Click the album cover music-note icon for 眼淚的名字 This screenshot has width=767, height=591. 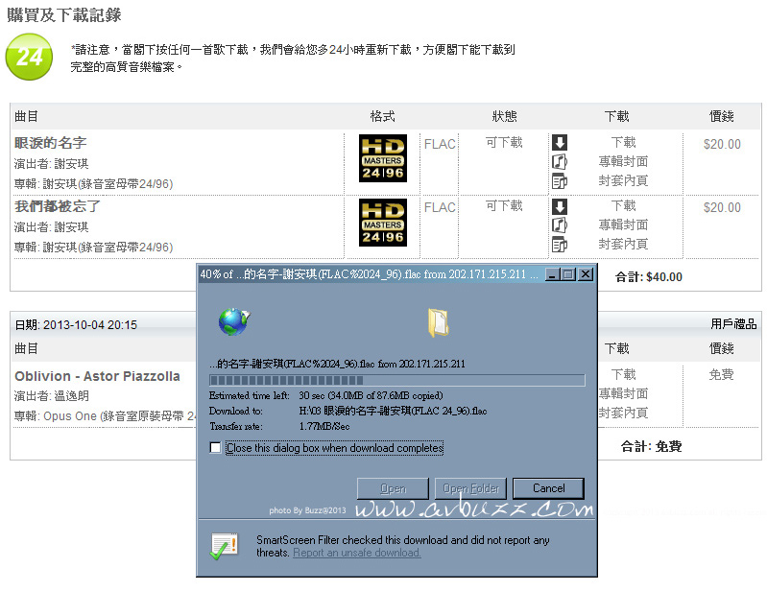(560, 161)
